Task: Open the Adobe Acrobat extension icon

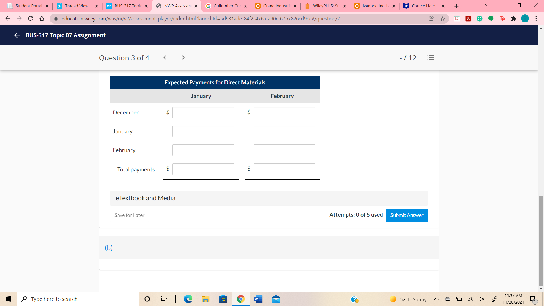Action: click(x=468, y=19)
